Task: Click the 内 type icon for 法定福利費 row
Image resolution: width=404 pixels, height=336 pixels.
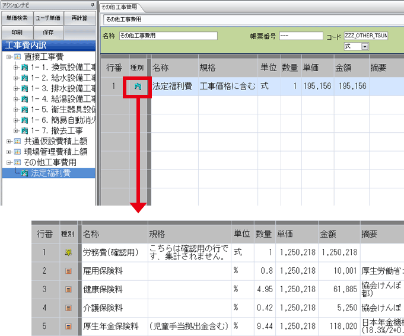Action: pyautogui.click(x=138, y=87)
